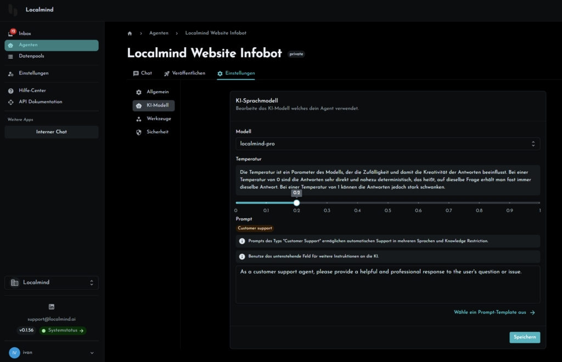This screenshot has height=362, width=562.
Task: Click into the prompt instructions text area
Action: coord(388,285)
